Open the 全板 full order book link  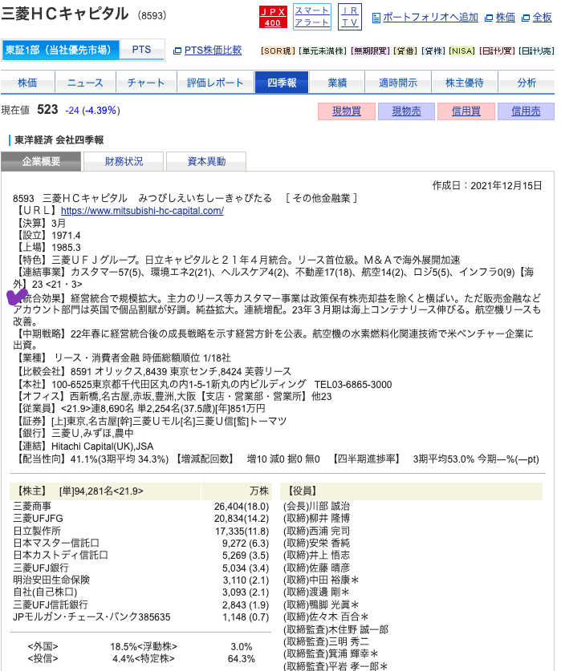pos(542,17)
